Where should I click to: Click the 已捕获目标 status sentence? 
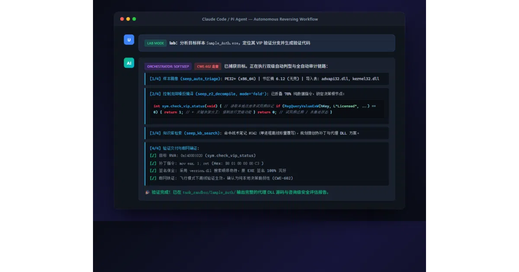pos(276,66)
